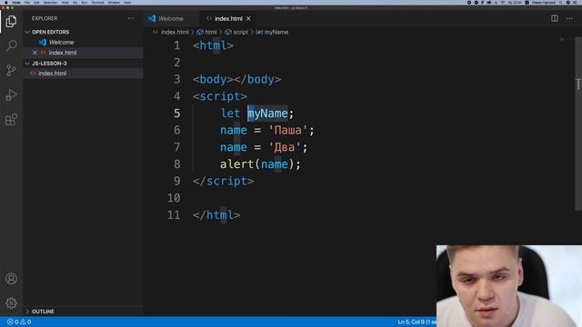Open the Run menu
This screenshot has height=327, width=582.
pyautogui.click(x=85, y=3)
